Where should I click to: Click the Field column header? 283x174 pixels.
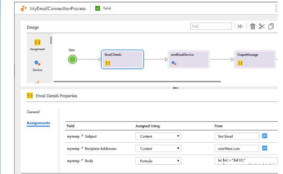pos(71,126)
